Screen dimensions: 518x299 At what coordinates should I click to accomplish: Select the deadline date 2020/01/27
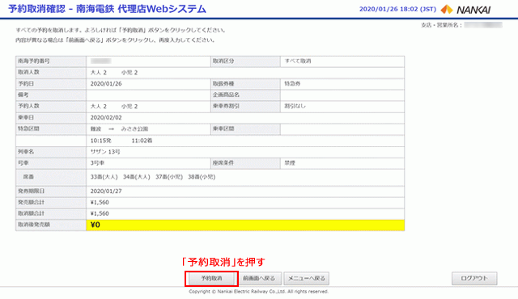[x=106, y=192]
